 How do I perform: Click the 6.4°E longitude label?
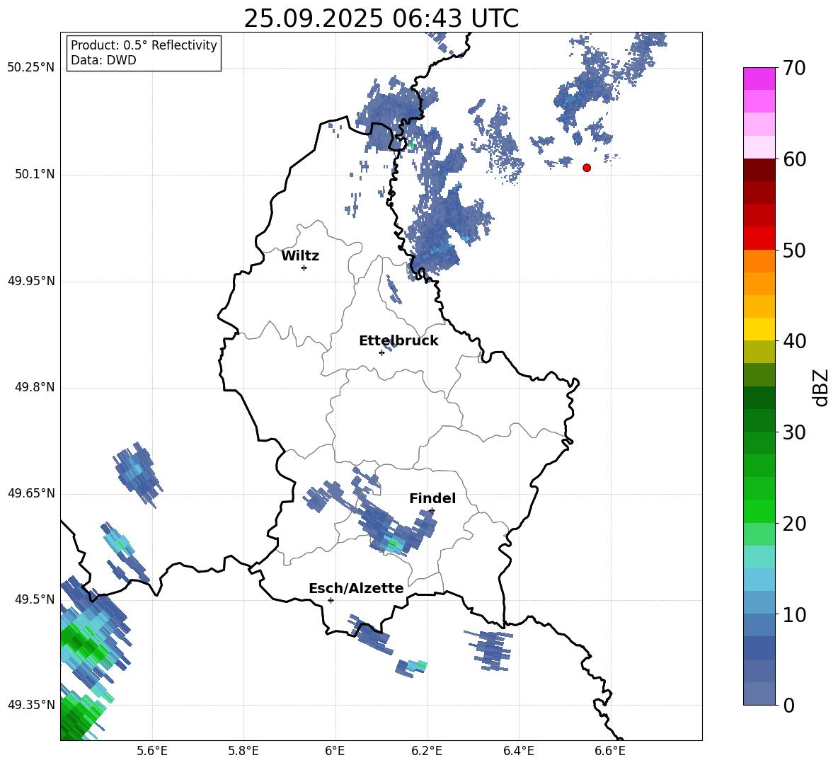519,751
